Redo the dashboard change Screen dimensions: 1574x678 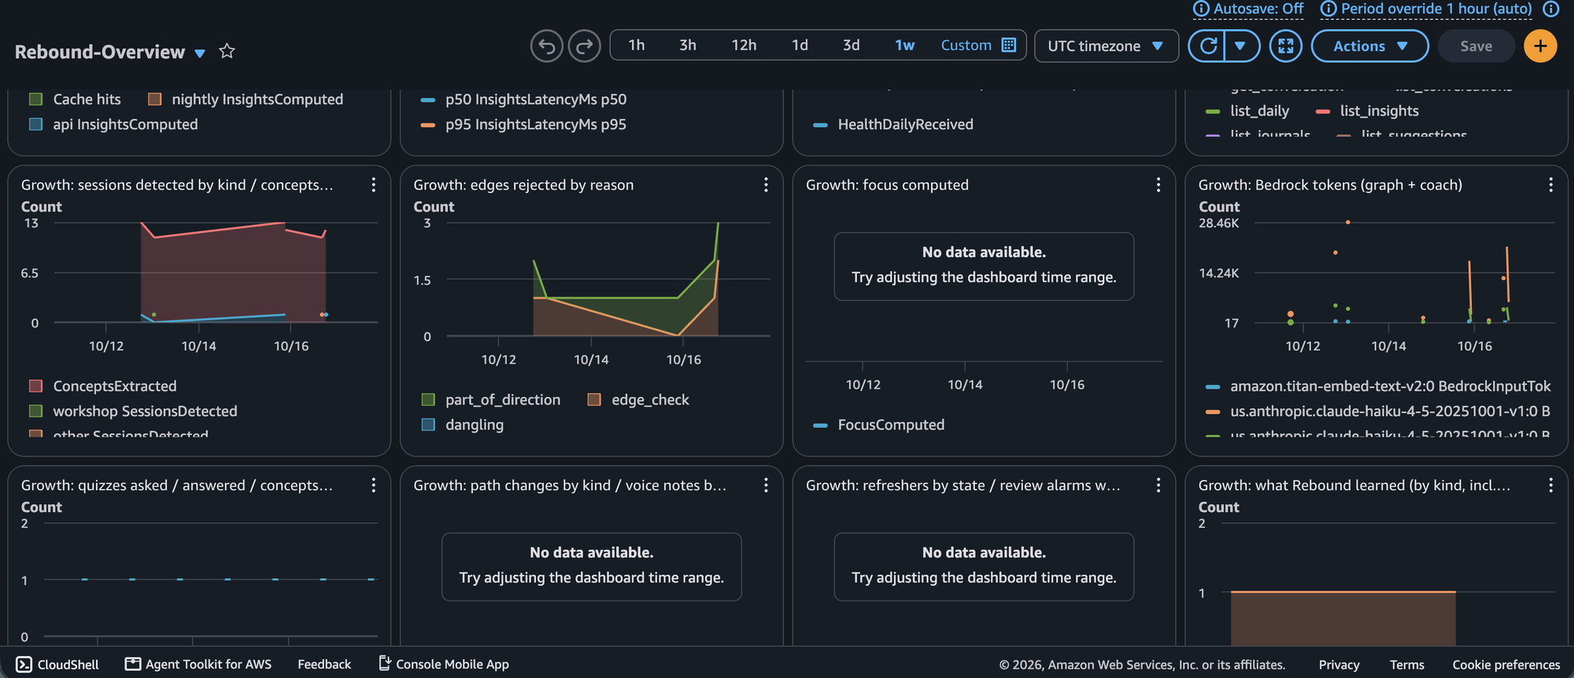point(585,46)
